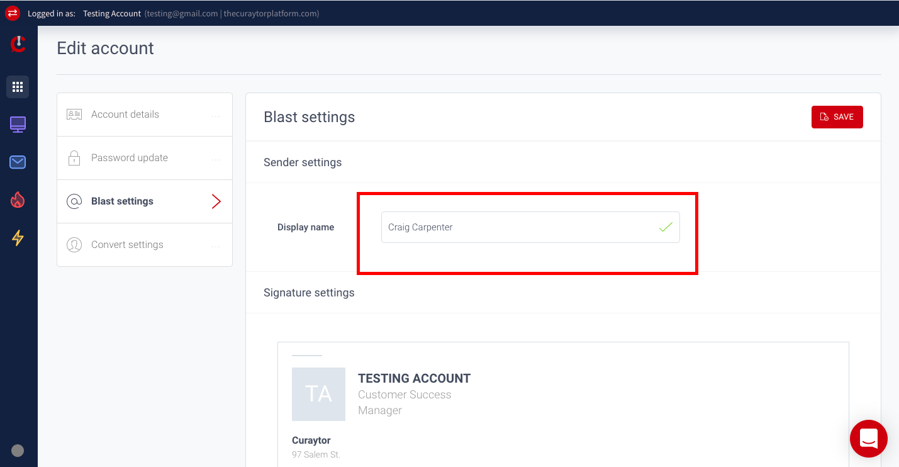Click the ellipsis beside Account details
This screenshot has height=467, width=899.
click(x=216, y=116)
